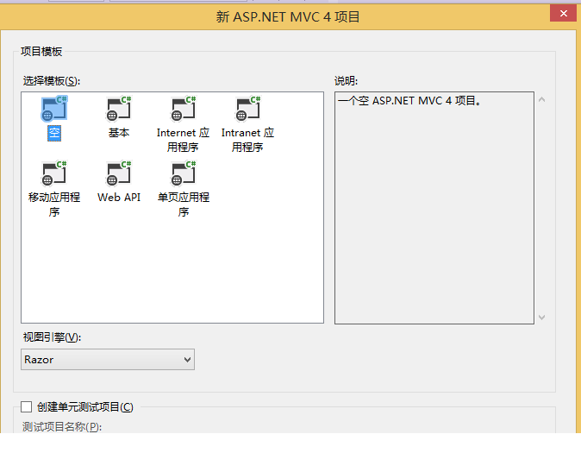Select the 空 (Empty) template icon
Screen dimensions: 581x453
54,109
